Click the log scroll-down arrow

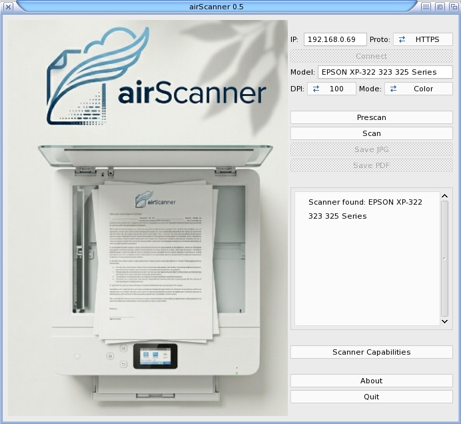[x=445, y=321]
